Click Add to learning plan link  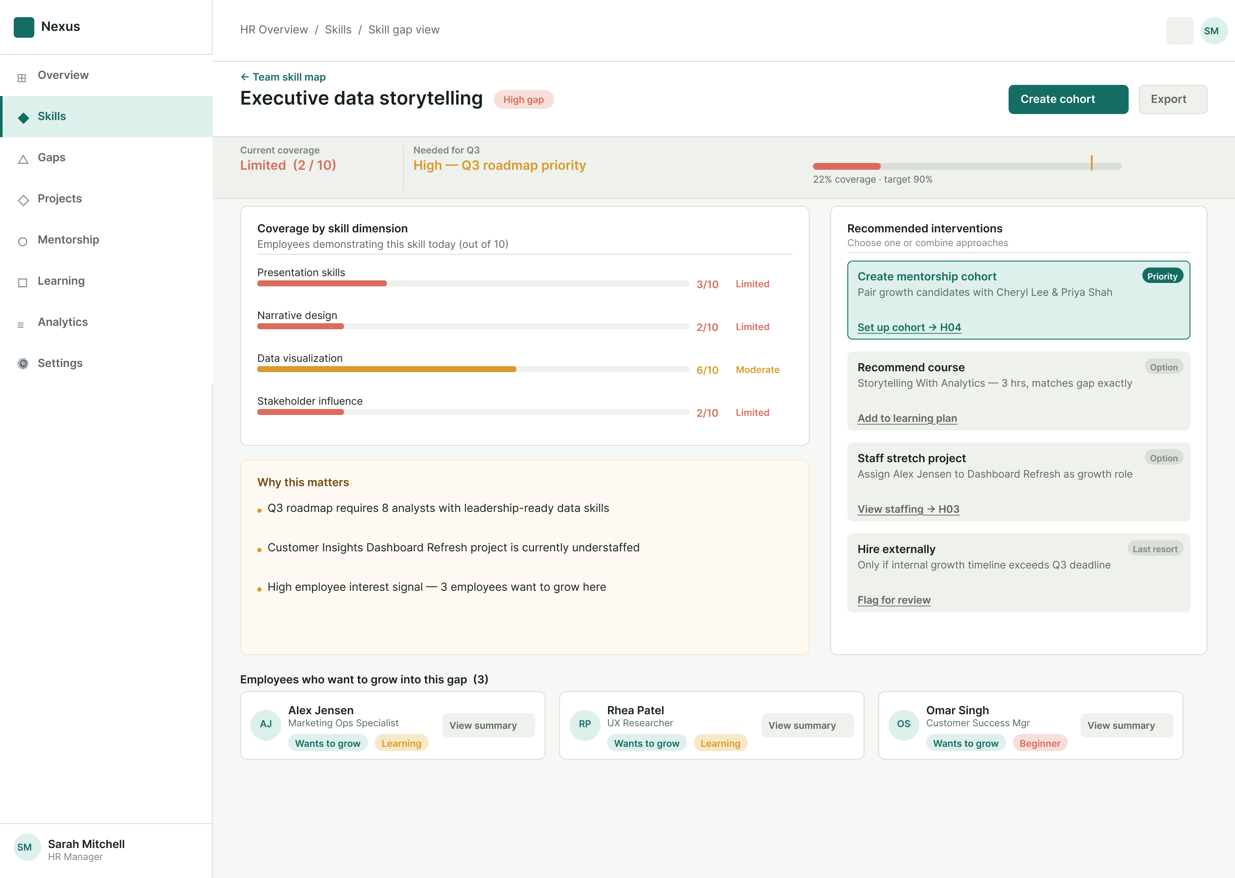pos(907,418)
